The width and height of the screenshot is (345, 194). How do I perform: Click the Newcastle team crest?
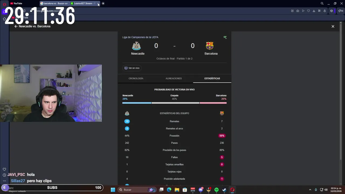coord(136,46)
